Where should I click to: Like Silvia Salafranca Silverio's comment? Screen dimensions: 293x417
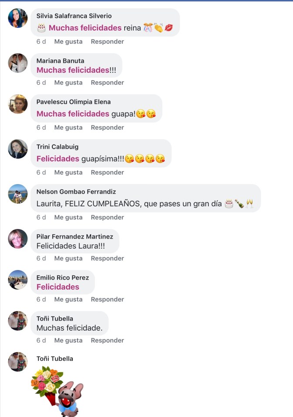click(x=68, y=41)
